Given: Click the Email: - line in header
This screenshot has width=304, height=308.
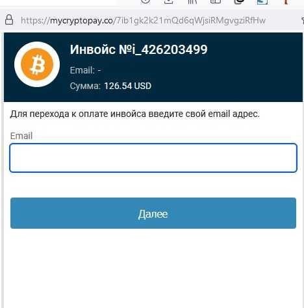Looking at the screenshot, I should tap(85, 70).
